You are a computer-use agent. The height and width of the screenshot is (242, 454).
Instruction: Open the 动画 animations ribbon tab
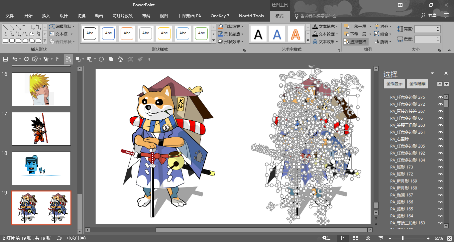pos(99,16)
